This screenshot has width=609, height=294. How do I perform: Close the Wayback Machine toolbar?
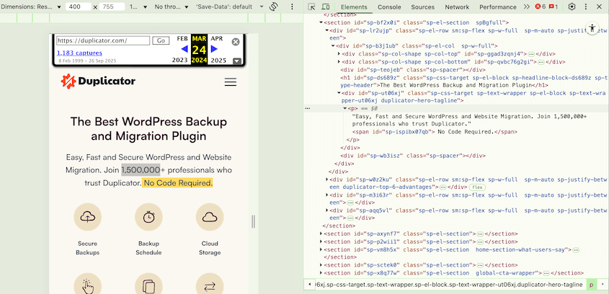[x=236, y=42]
